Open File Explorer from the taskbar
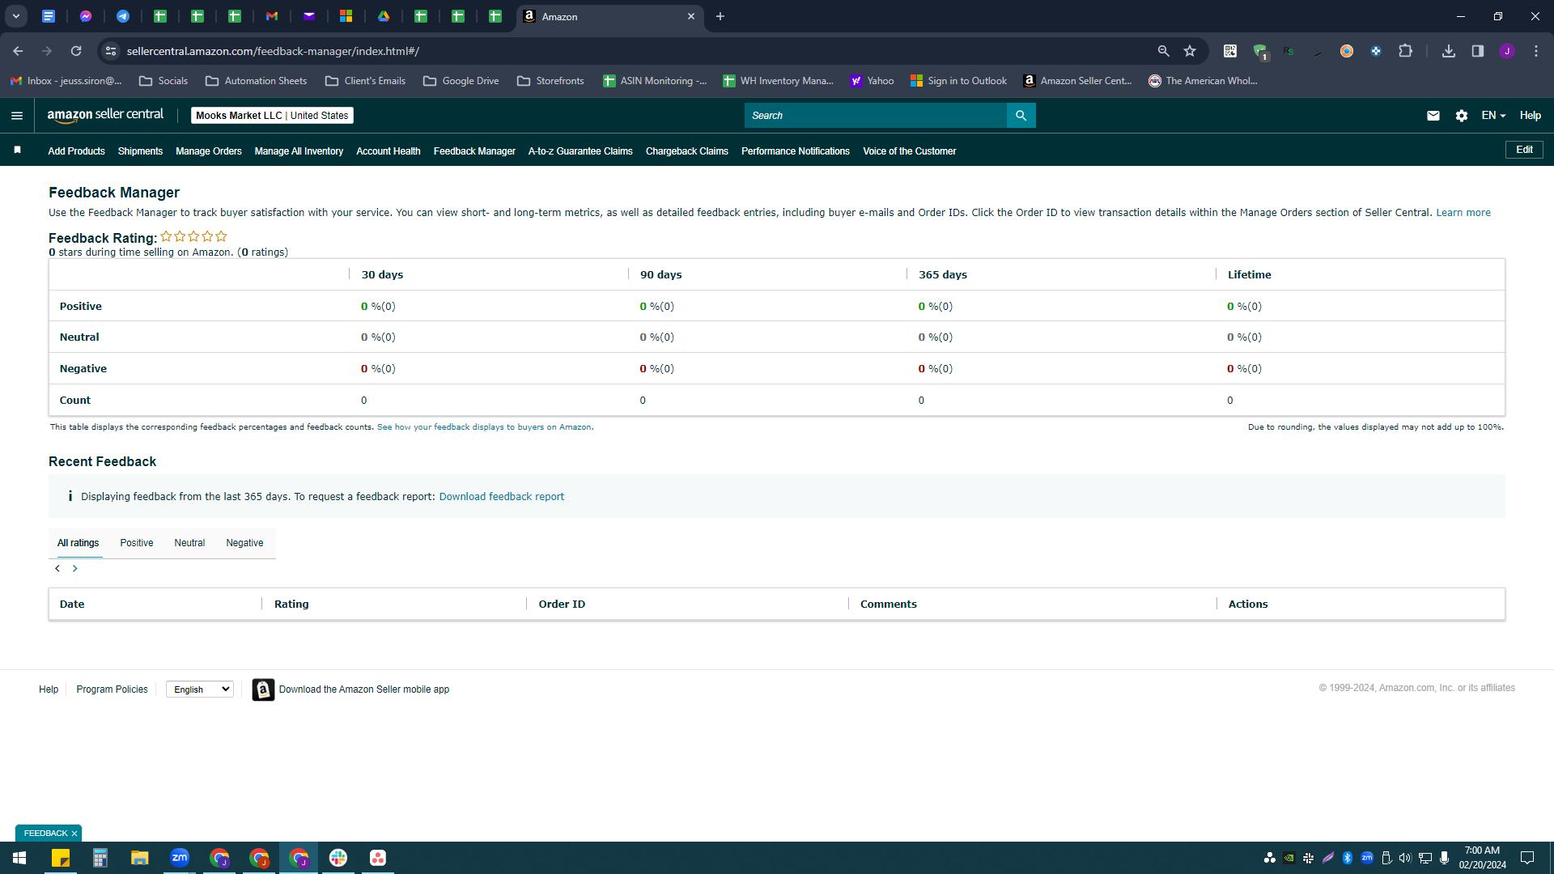This screenshot has height=874, width=1554. click(140, 858)
